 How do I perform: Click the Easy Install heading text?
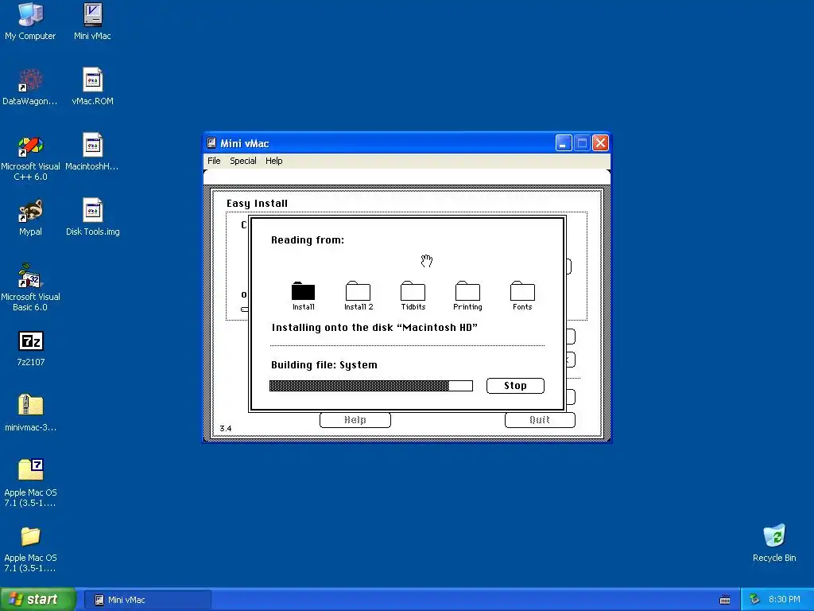point(257,204)
